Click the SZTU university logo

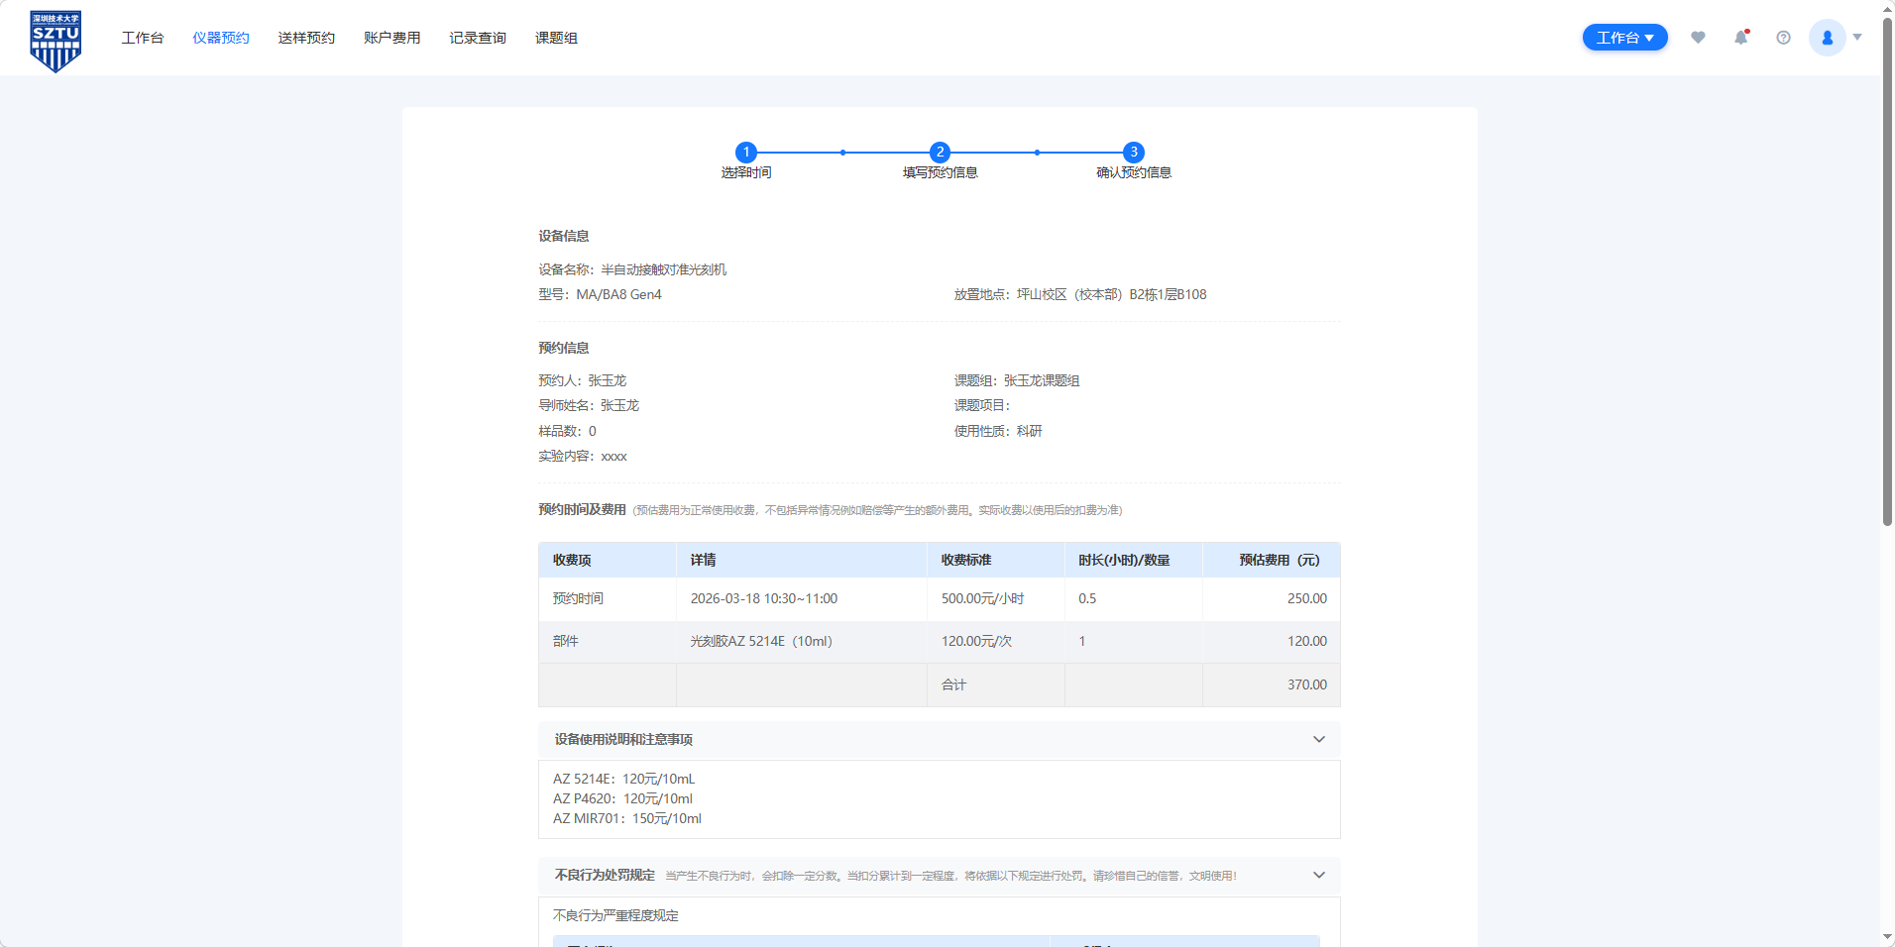coord(56,40)
